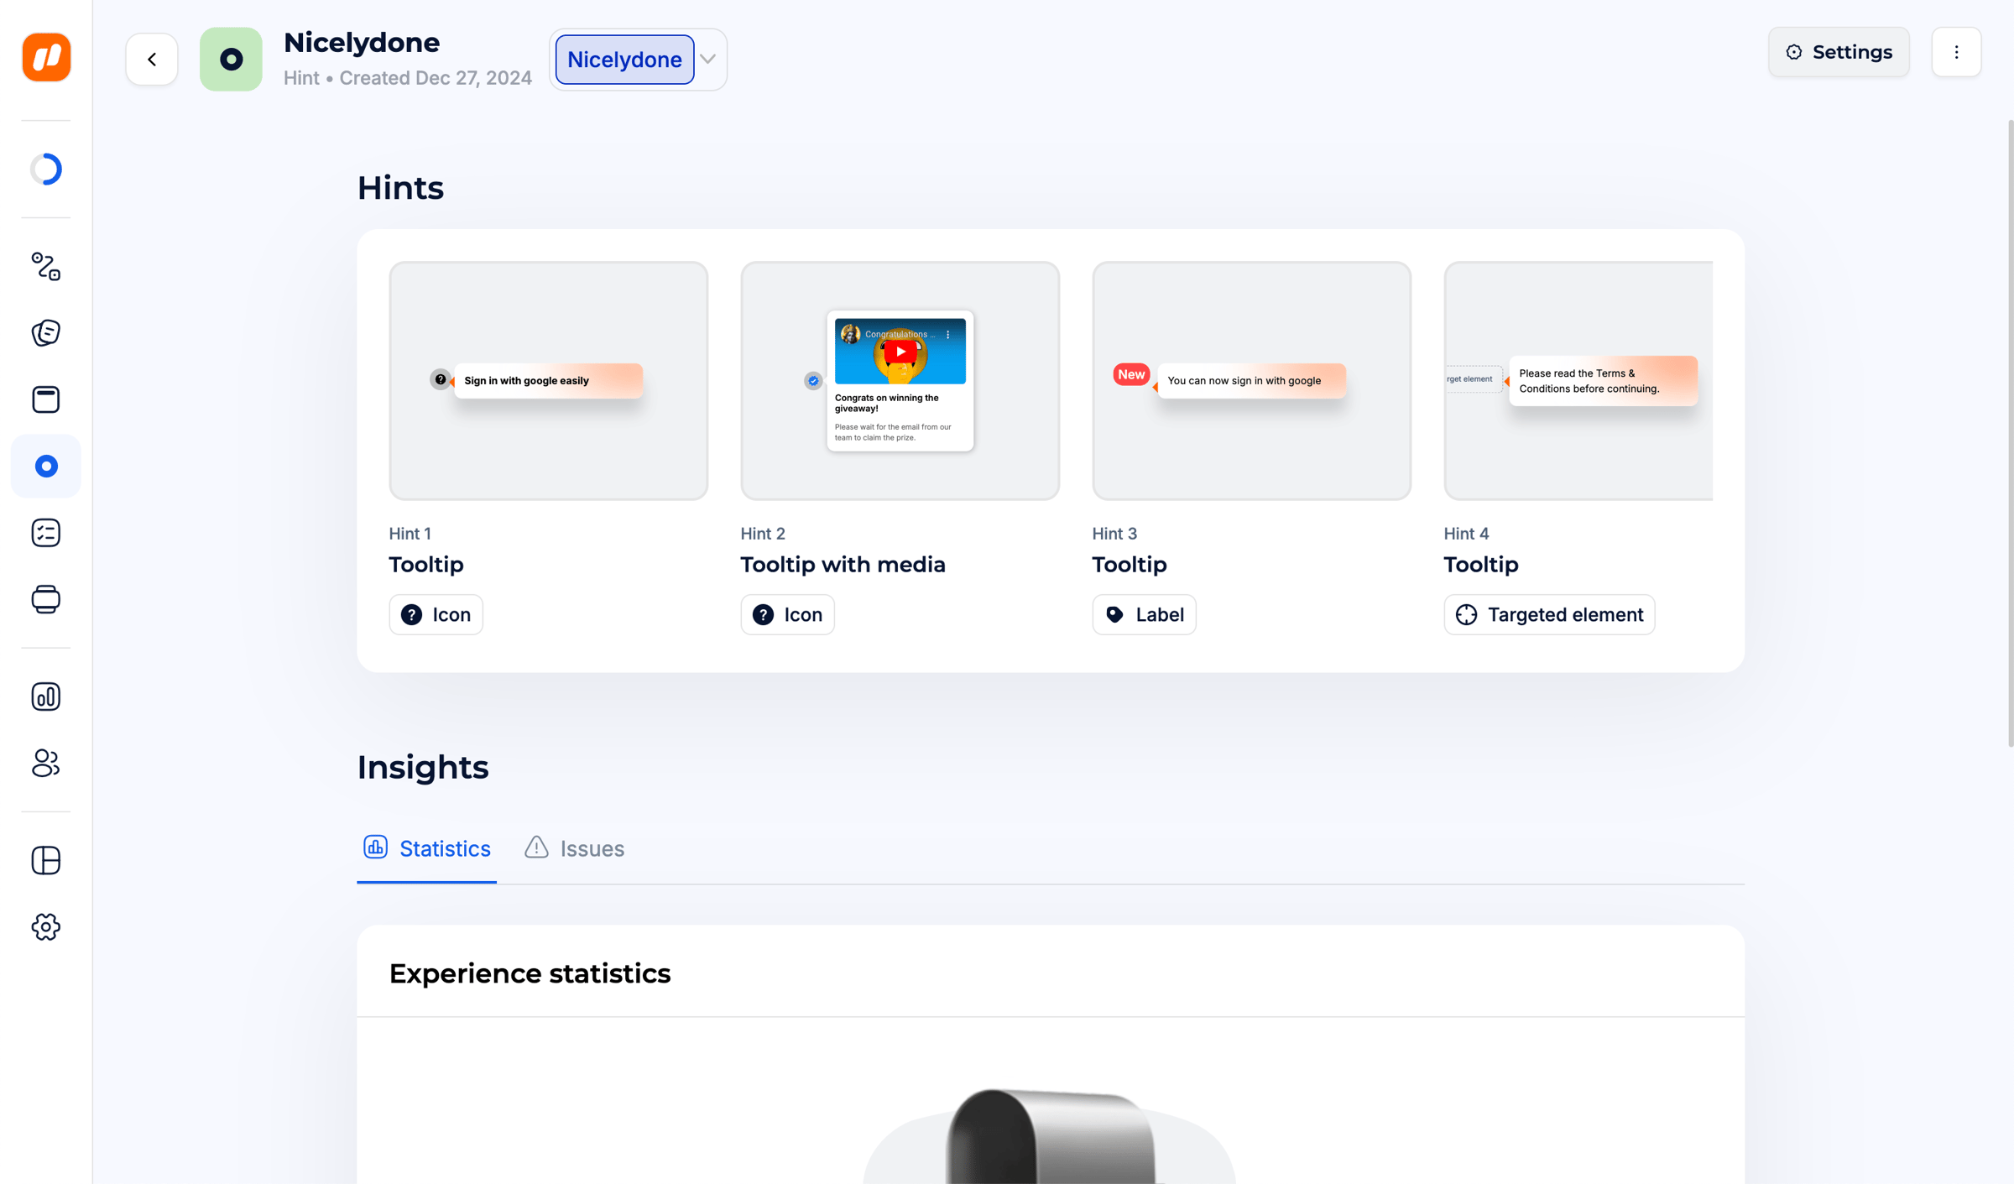Open the gear settings icon in sidebar
This screenshot has height=1184, width=2014.
point(46,926)
